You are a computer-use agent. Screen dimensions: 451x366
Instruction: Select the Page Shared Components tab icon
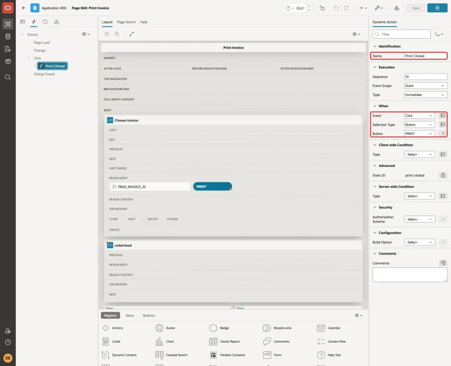(x=56, y=22)
